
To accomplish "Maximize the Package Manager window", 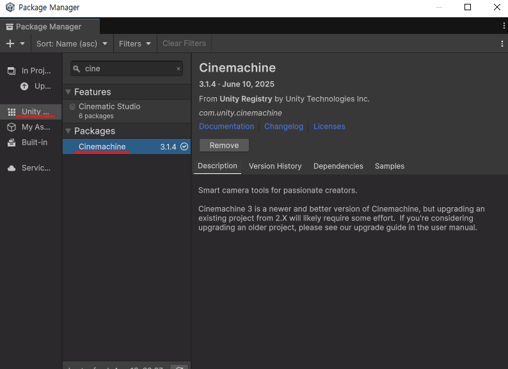I will pyautogui.click(x=468, y=7).
